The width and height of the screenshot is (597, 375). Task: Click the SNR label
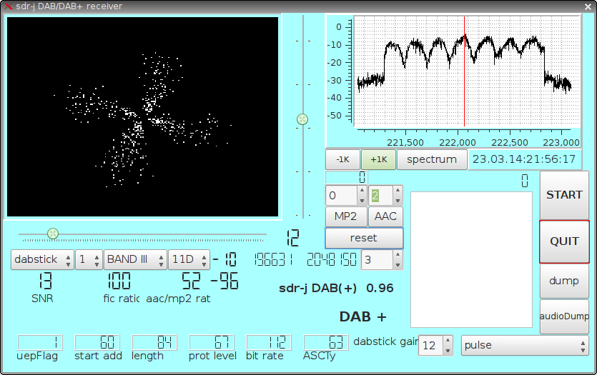tap(42, 299)
